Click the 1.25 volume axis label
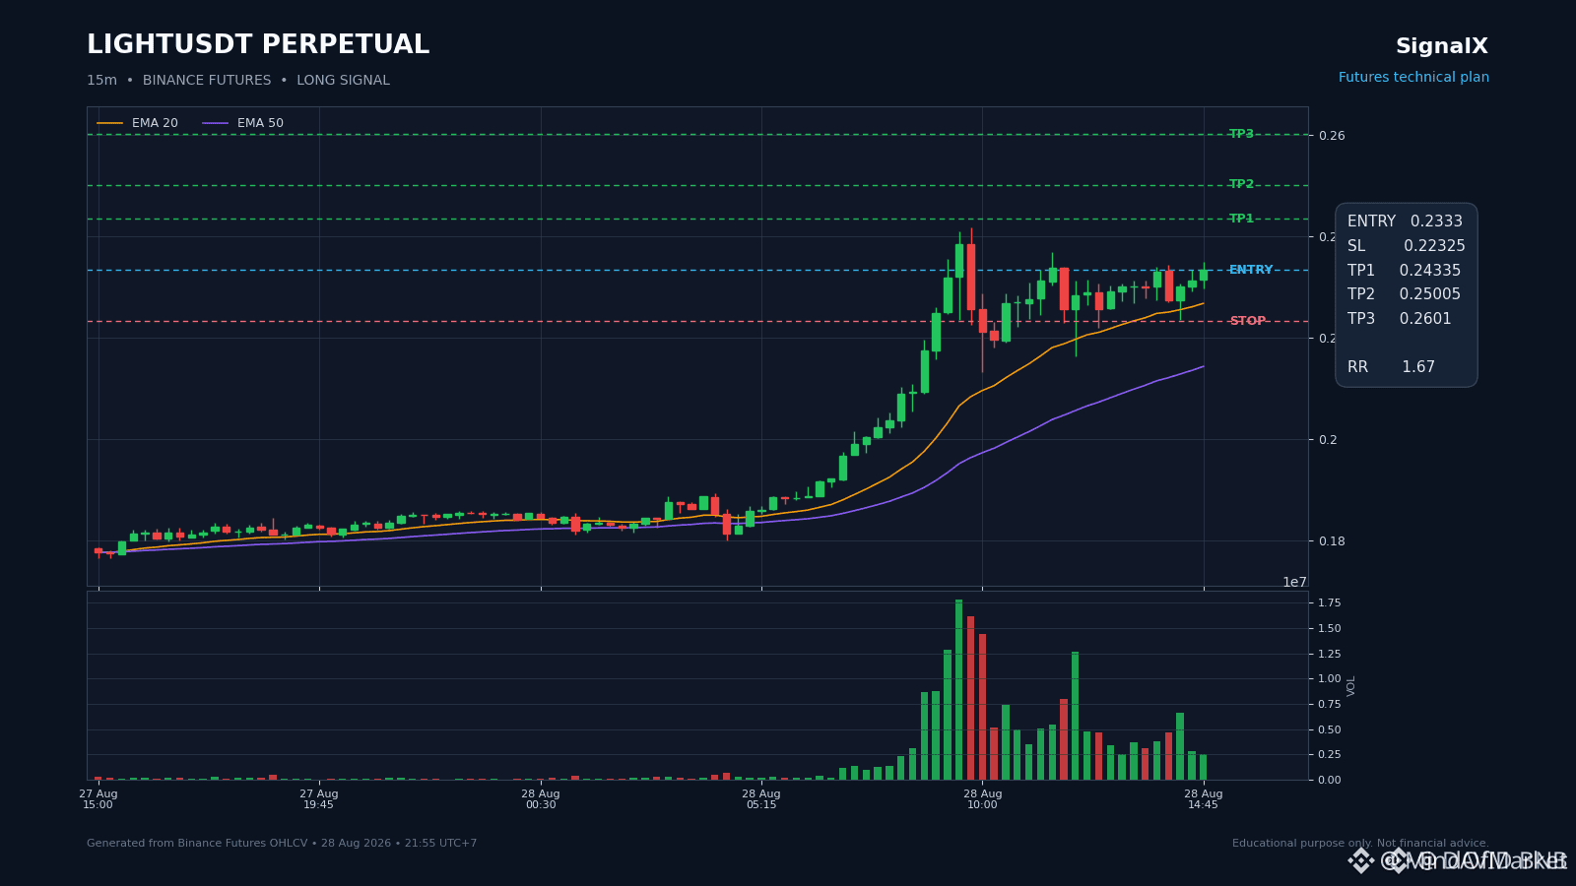Image resolution: width=1576 pixels, height=886 pixels. tap(1329, 655)
